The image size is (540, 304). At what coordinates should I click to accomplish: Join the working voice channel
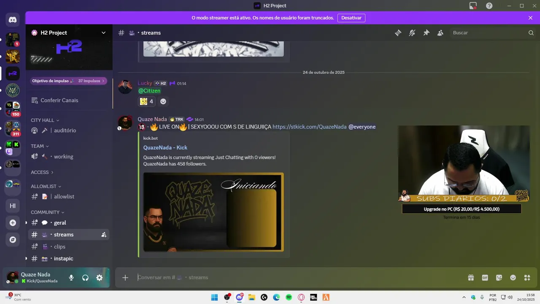69,157
